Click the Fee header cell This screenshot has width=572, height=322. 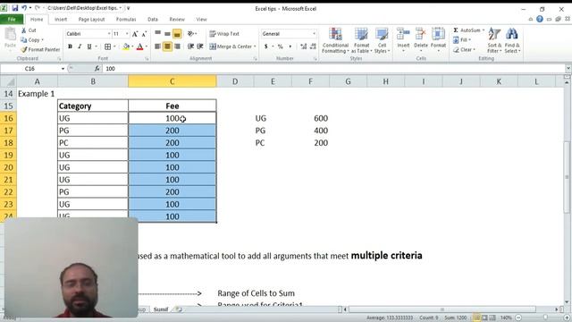[x=172, y=106]
